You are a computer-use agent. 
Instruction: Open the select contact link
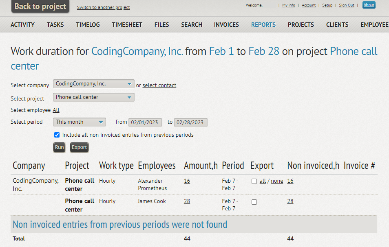coord(159,85)
